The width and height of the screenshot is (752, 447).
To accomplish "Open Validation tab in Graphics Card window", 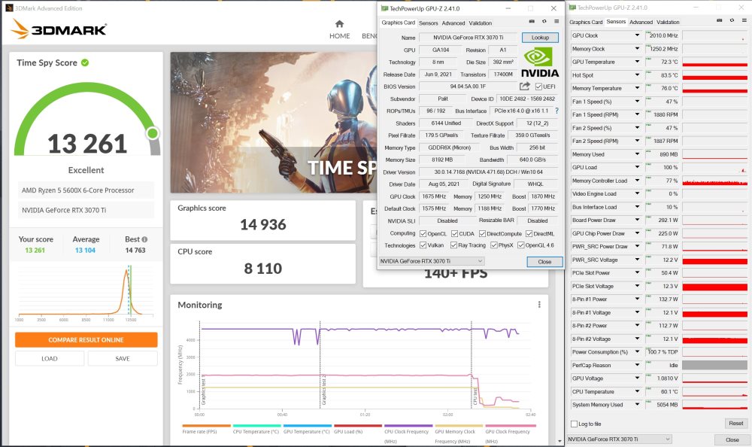I will pyautogui.click(x=480, y=23).
